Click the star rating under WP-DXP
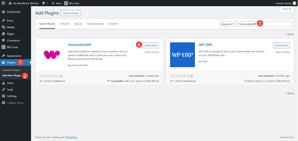The height and width of the screenshot is (141, 298). (x=180, y=76)
